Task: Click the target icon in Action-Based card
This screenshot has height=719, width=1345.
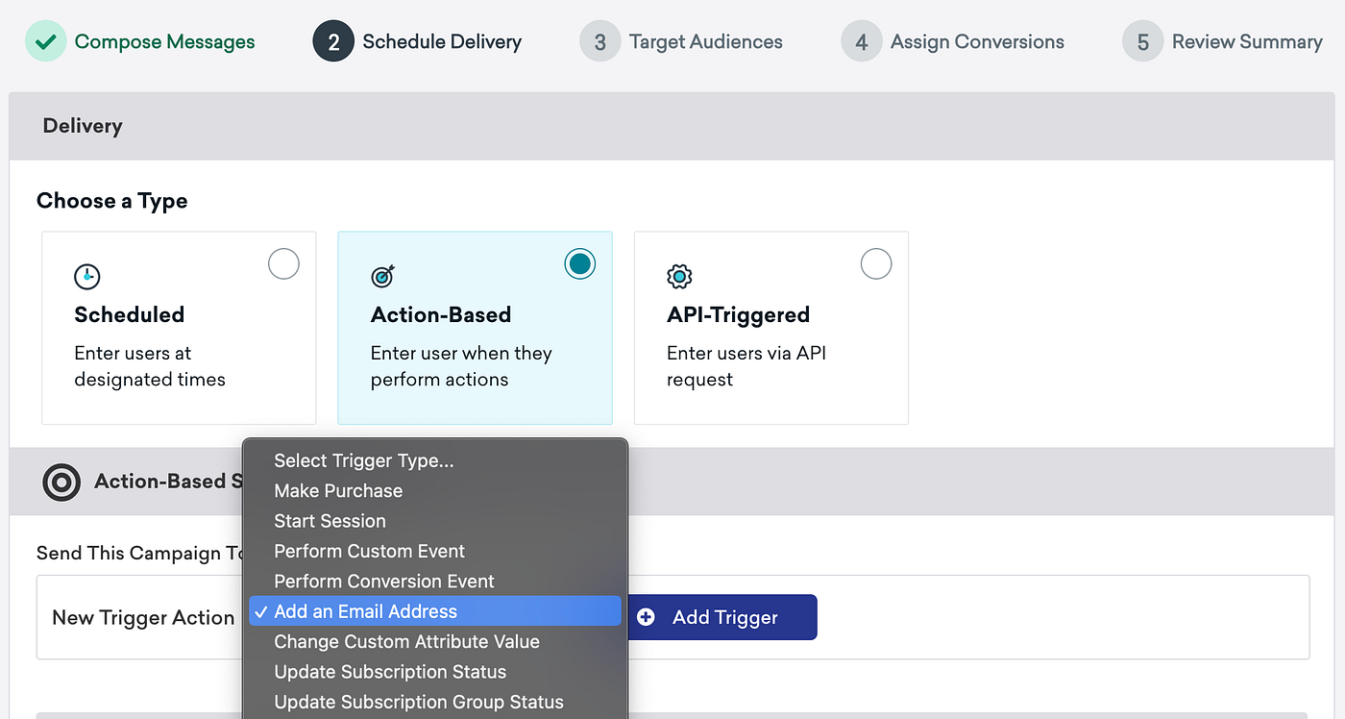Action: [x=383, y=277]
